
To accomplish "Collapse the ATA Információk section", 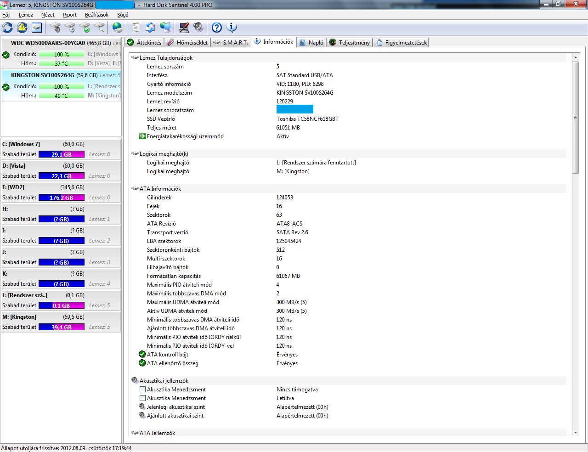I will pos(135,189).
